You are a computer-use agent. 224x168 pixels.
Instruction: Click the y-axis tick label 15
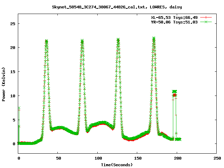[13, 72]
